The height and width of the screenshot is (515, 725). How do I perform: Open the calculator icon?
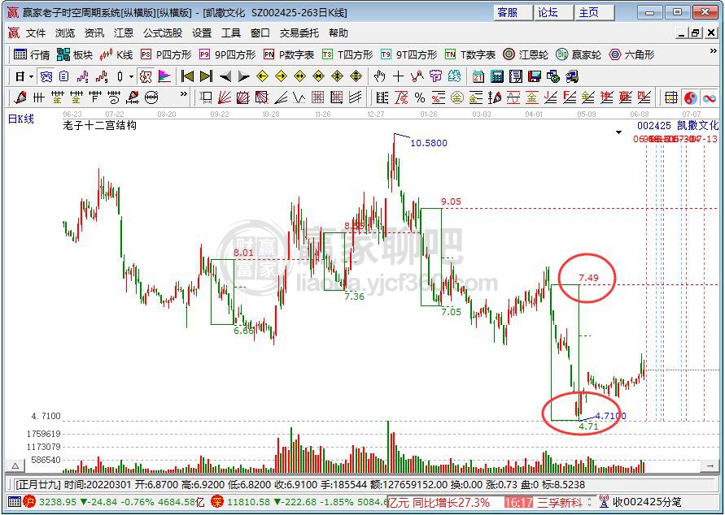(x=497, y=76)
